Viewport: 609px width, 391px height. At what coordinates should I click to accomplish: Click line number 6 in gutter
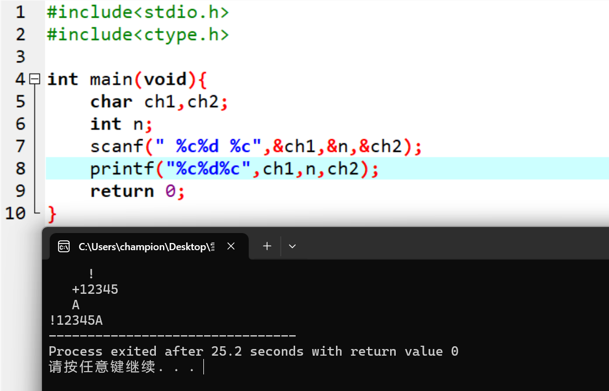click(20, 124)
